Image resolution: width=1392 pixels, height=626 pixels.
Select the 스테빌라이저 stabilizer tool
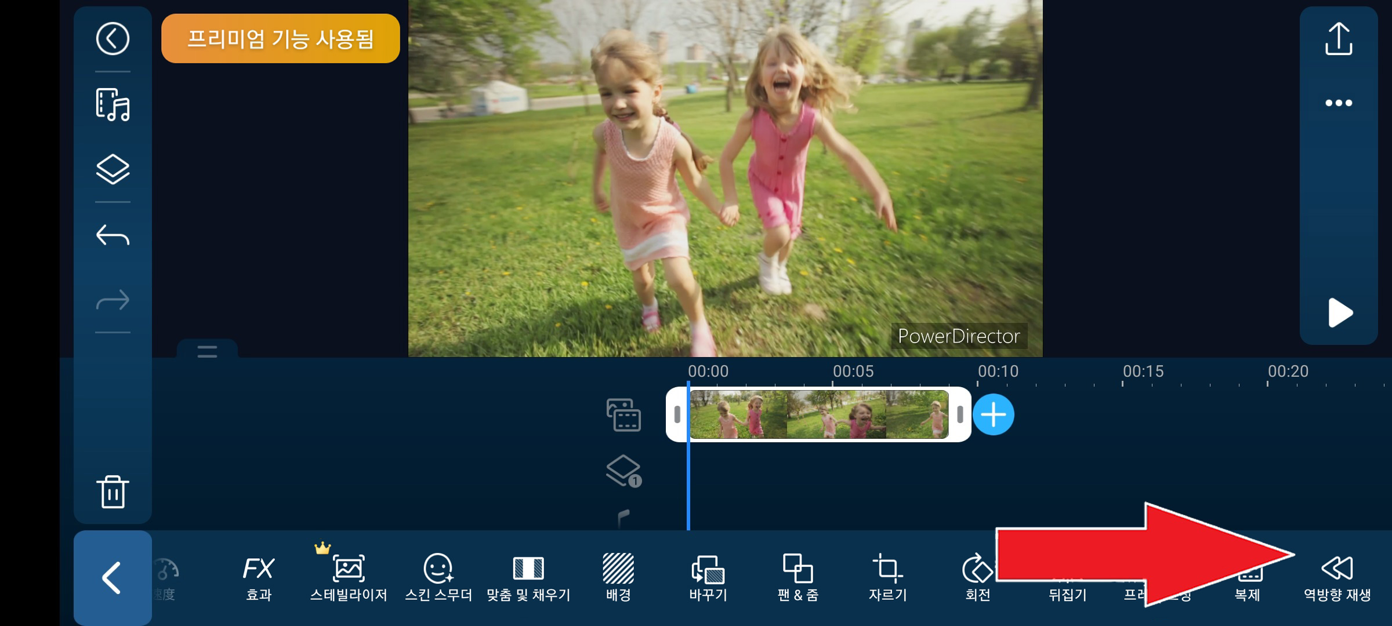click(x=349, y=577)
